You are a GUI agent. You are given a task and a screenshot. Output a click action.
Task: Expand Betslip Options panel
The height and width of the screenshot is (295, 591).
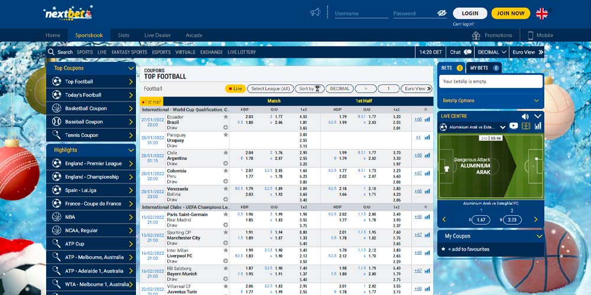[x=491, y=100]
